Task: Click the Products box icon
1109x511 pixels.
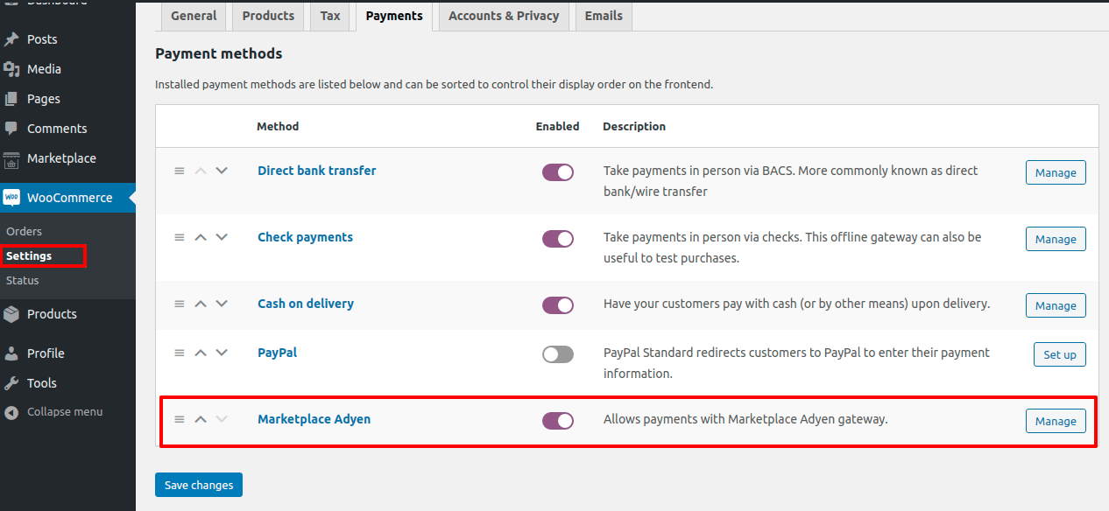Action: (x=11, y=314)
